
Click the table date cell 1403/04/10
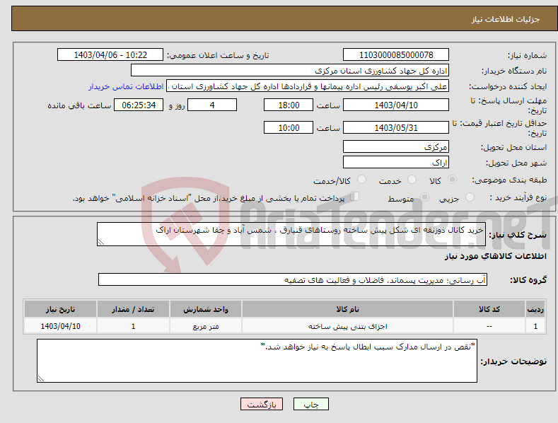point(61,326)
